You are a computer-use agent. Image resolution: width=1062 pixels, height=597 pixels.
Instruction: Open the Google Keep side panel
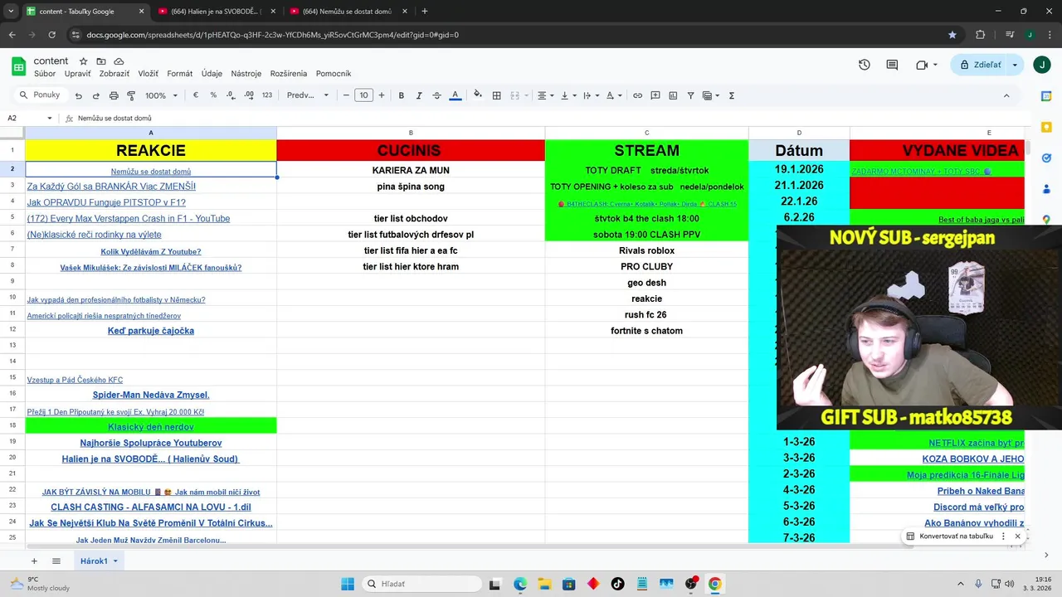click(x=1047, y=127)
